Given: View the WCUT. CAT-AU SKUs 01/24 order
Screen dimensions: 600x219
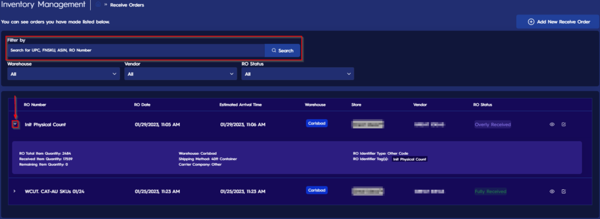Looking at the screenshot, I should (552, 192).
